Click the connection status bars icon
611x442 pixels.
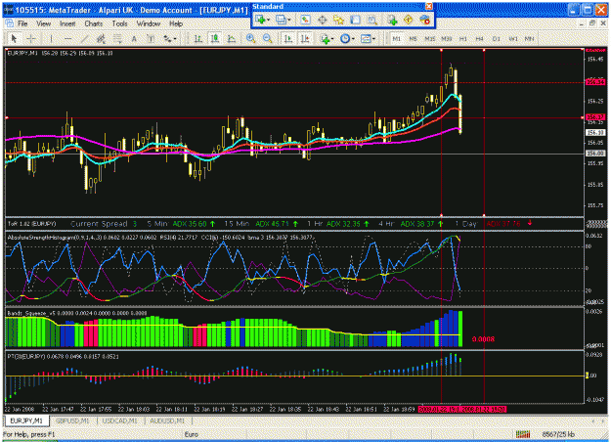coord(523,434)
